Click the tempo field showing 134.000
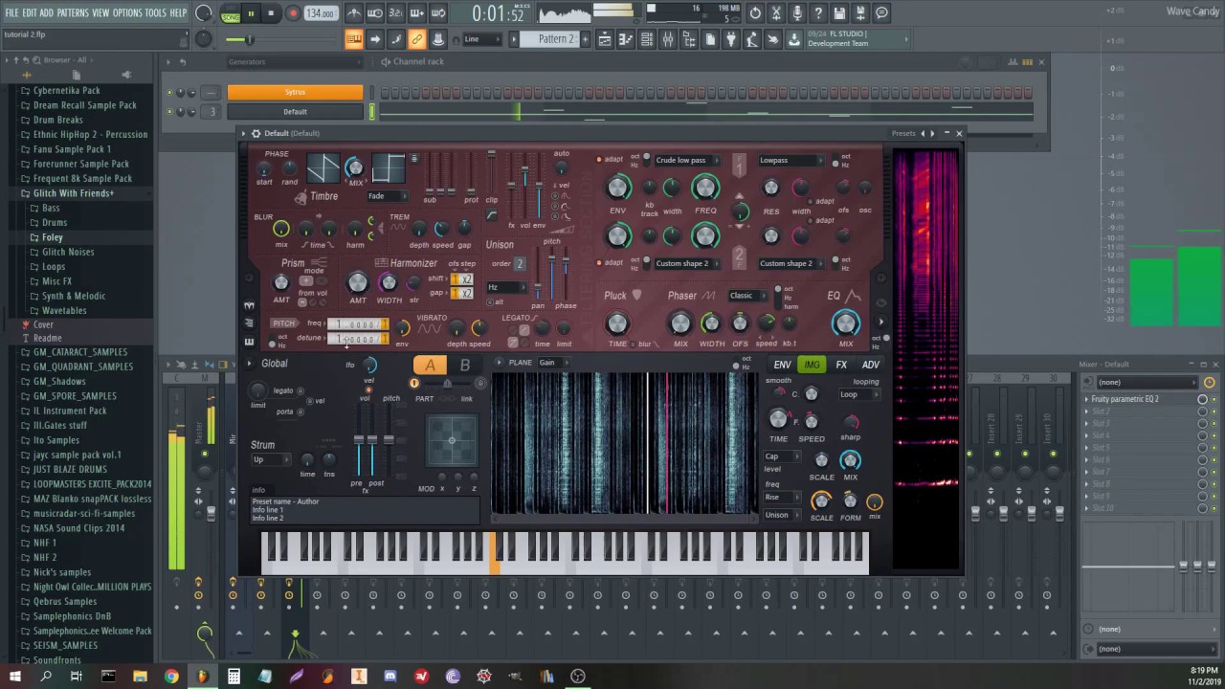This screenshot has width=1225, height=689. tap(321, 13)
